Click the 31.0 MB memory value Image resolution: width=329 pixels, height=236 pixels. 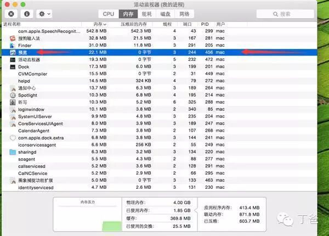pyautogui.click(x=98, y=46)
